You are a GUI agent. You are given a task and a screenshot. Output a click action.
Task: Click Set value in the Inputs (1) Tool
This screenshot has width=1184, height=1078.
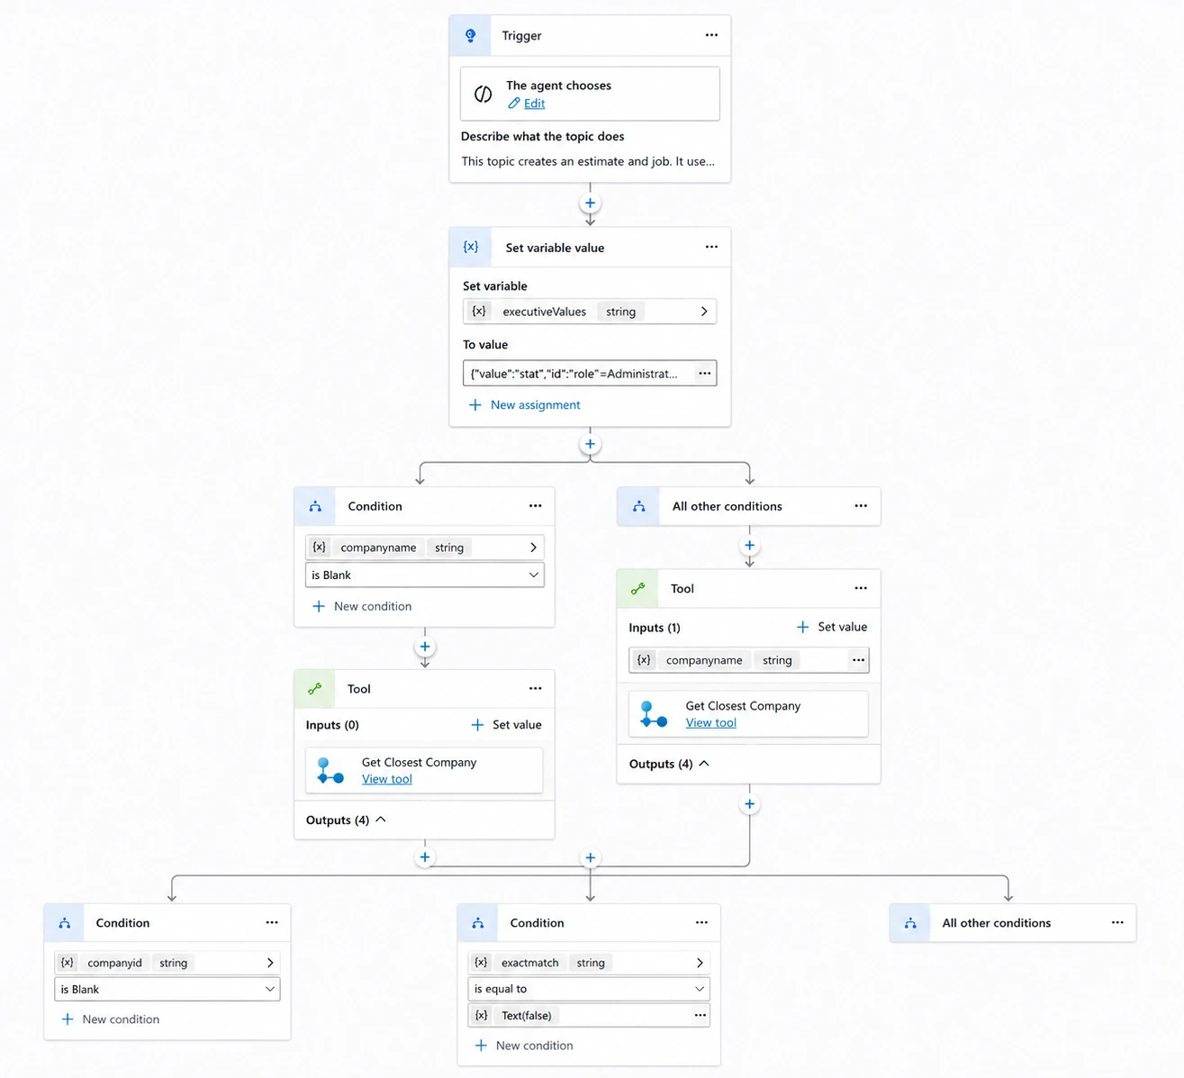coord(832,627)
